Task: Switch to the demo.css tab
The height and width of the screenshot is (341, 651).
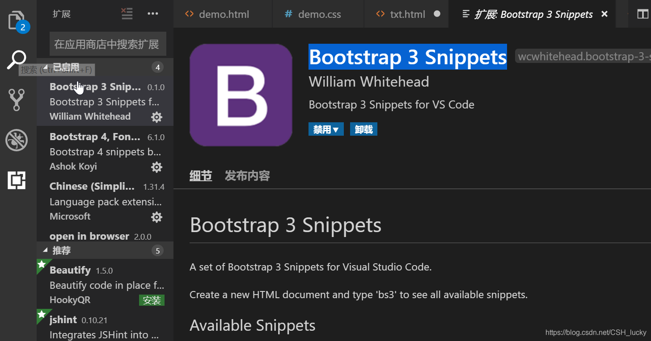Action: 318,14
